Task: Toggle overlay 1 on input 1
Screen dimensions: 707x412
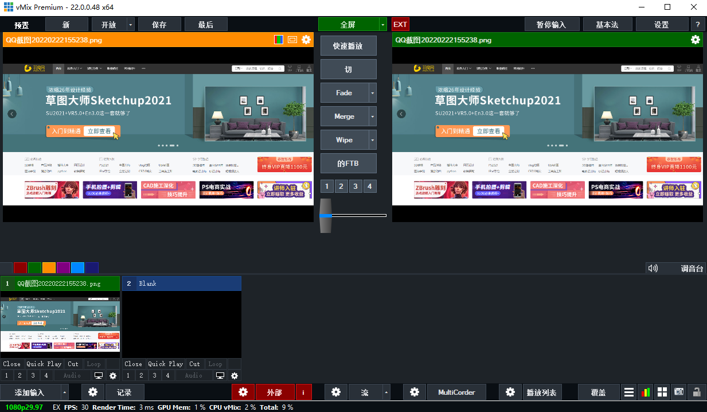Action: click(6, 376)
